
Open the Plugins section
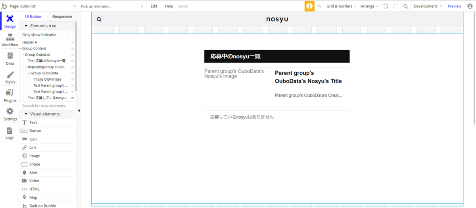pos(10,96)
